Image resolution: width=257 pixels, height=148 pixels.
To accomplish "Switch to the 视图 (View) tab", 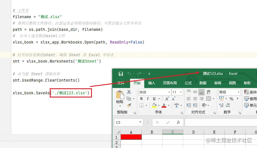I will pyautogui.click(x=232, y=83).
